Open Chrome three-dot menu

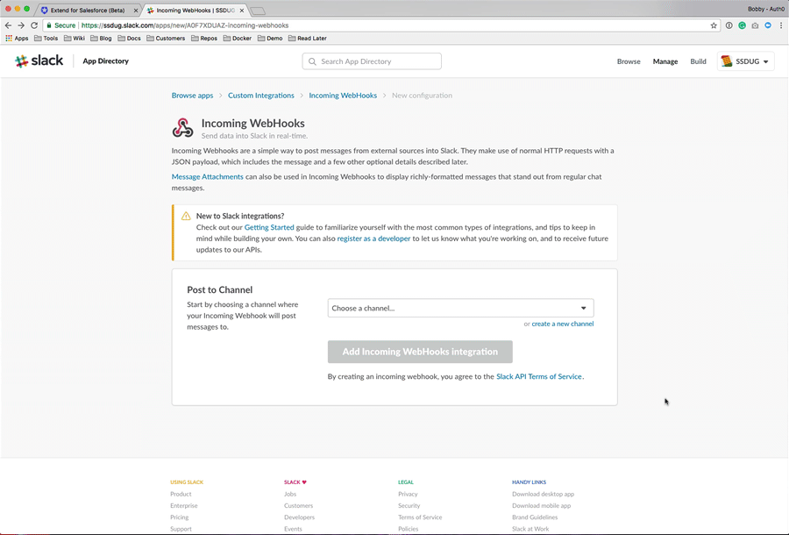[781, 25]
